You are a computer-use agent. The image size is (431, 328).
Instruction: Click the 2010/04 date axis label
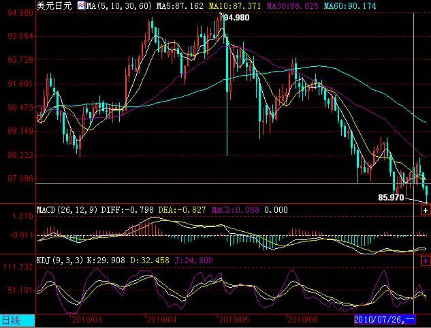161,320
